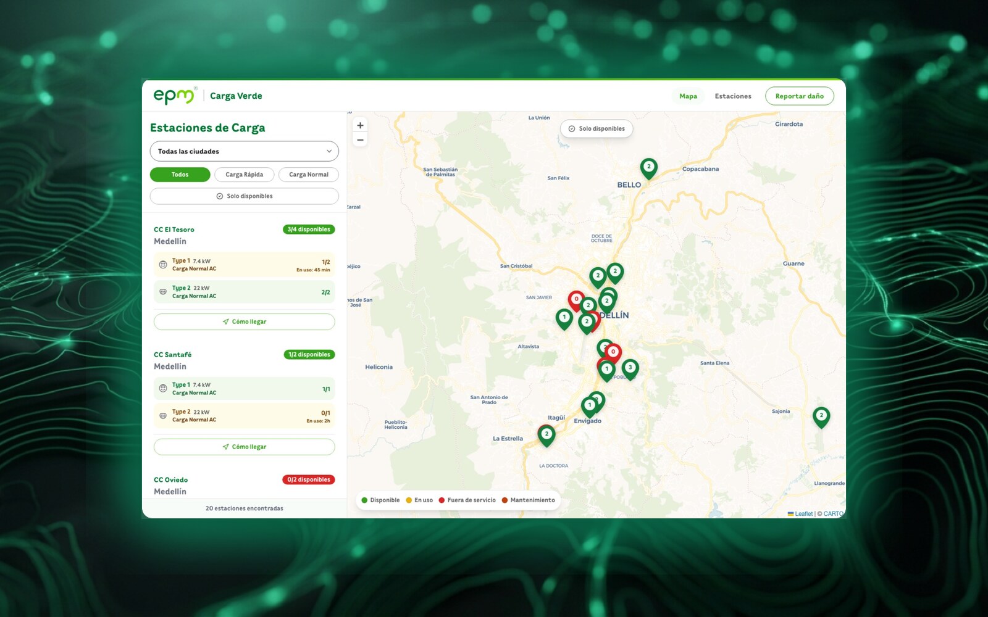Click the Mantenimiento legend entry
Screen dimensions: 988x617
click(x=528, y=500)
